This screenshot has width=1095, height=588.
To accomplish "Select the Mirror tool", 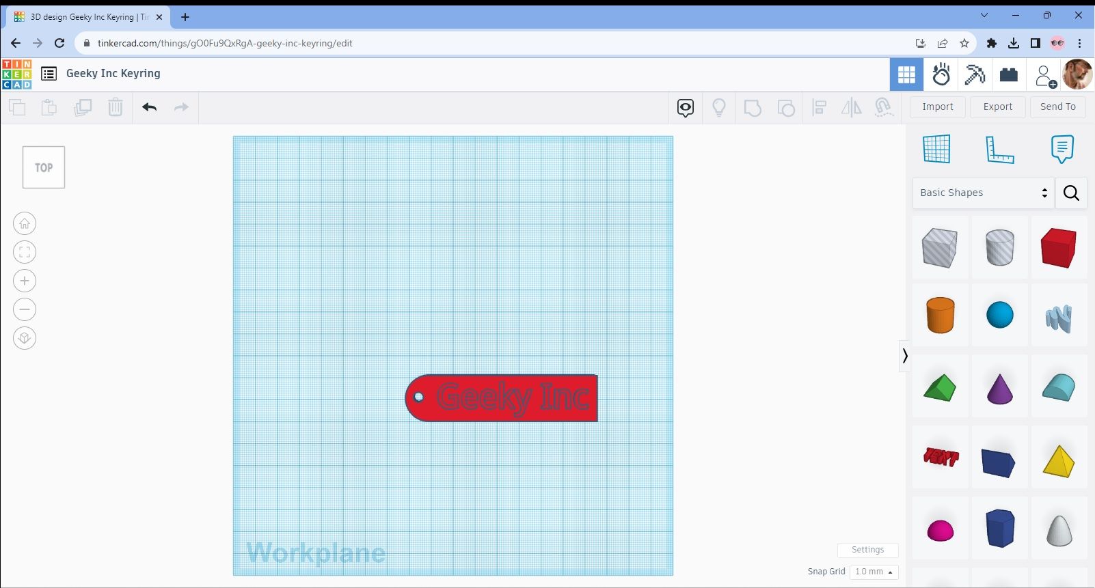I will 852,107.
